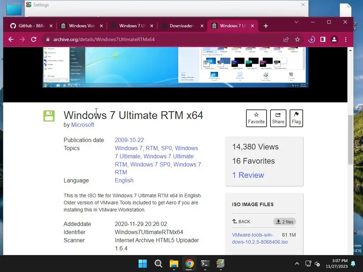The image size is (363, 272).
Task: Show hidden system tray icons
Action: 297,263
